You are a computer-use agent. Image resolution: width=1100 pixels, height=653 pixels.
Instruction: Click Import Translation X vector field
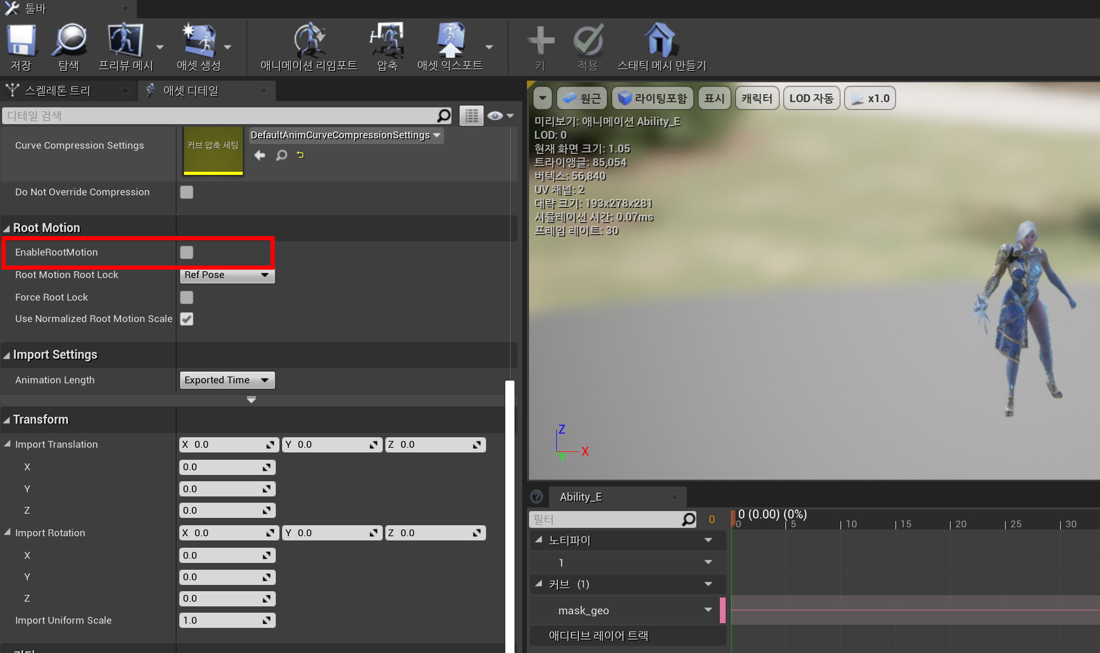(229, 445)
